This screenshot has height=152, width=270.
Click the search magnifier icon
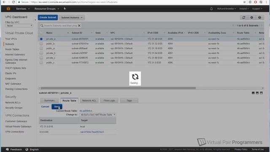click(x=42, y=25)
